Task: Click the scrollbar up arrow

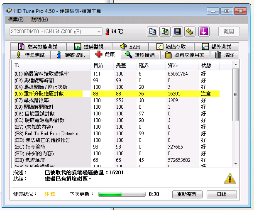Action: [x=236, y=64]
